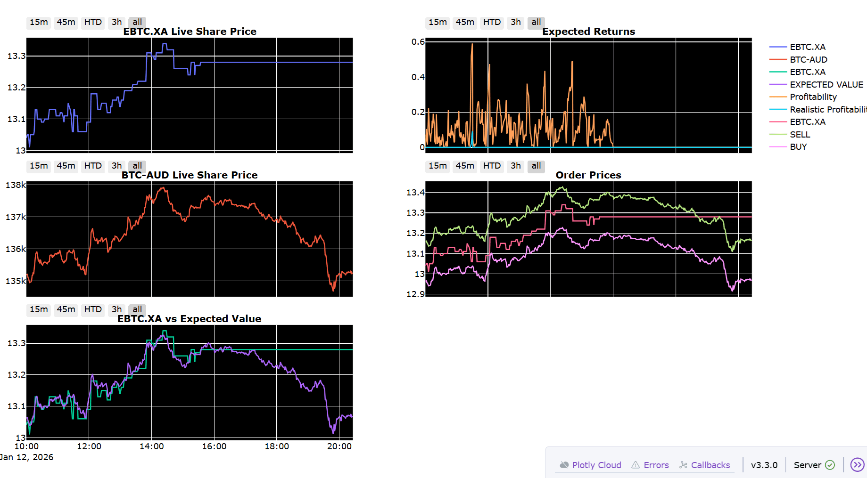Select all range on EBTC.XA vs Expected Value

[x=137, y=309]
